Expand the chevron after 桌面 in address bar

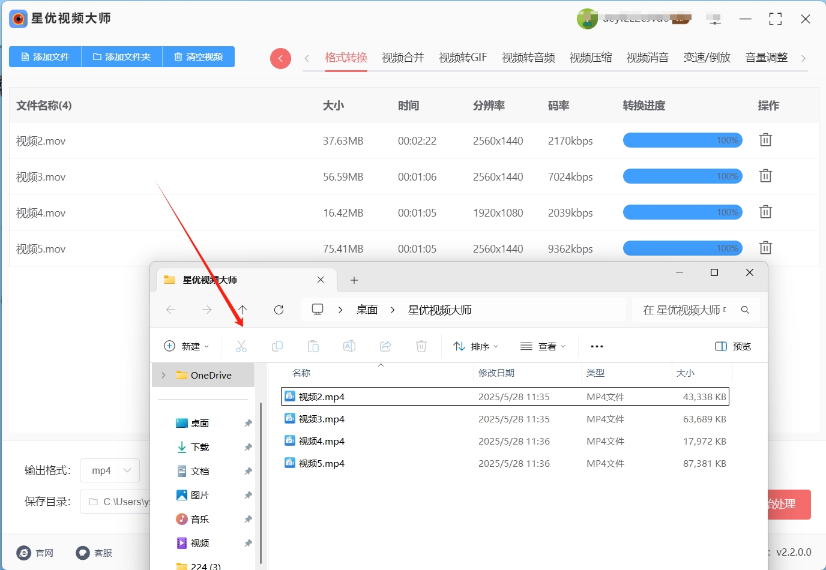pyautogui.click(x=393, y=310)
